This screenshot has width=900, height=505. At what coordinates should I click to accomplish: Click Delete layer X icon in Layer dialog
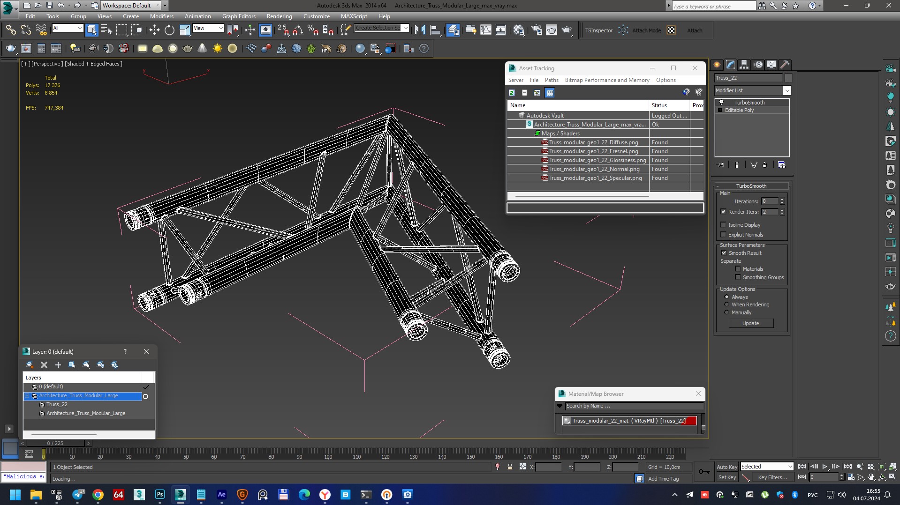pyautogui.click(x=44, y=365)
